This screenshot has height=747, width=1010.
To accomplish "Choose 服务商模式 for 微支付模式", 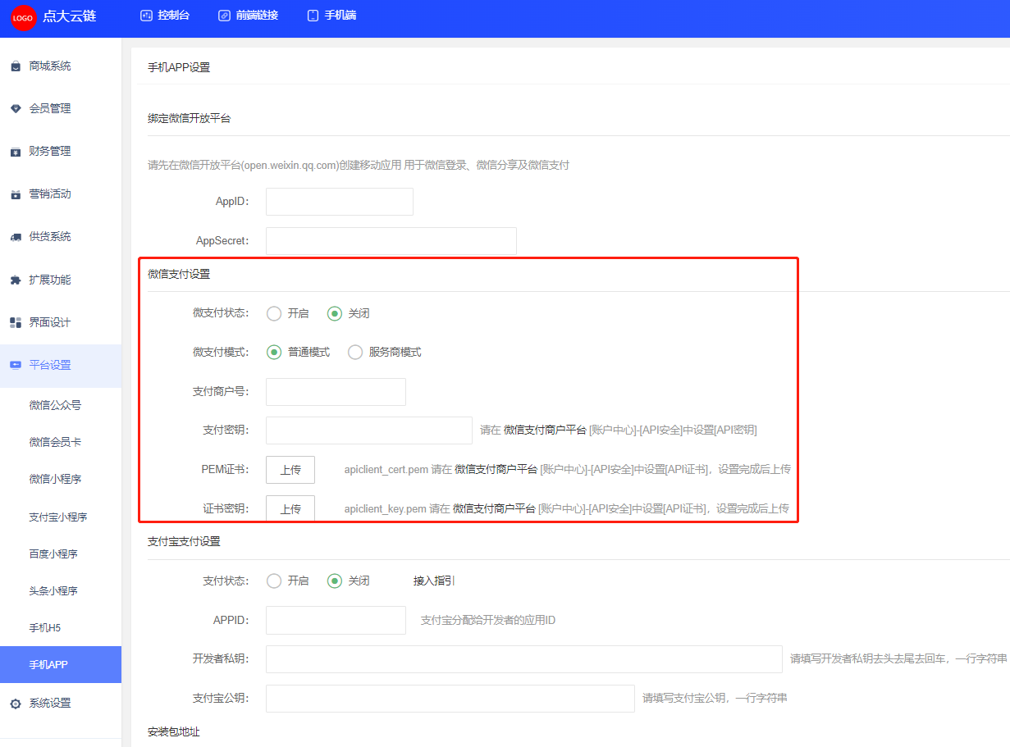I will 355,352.
